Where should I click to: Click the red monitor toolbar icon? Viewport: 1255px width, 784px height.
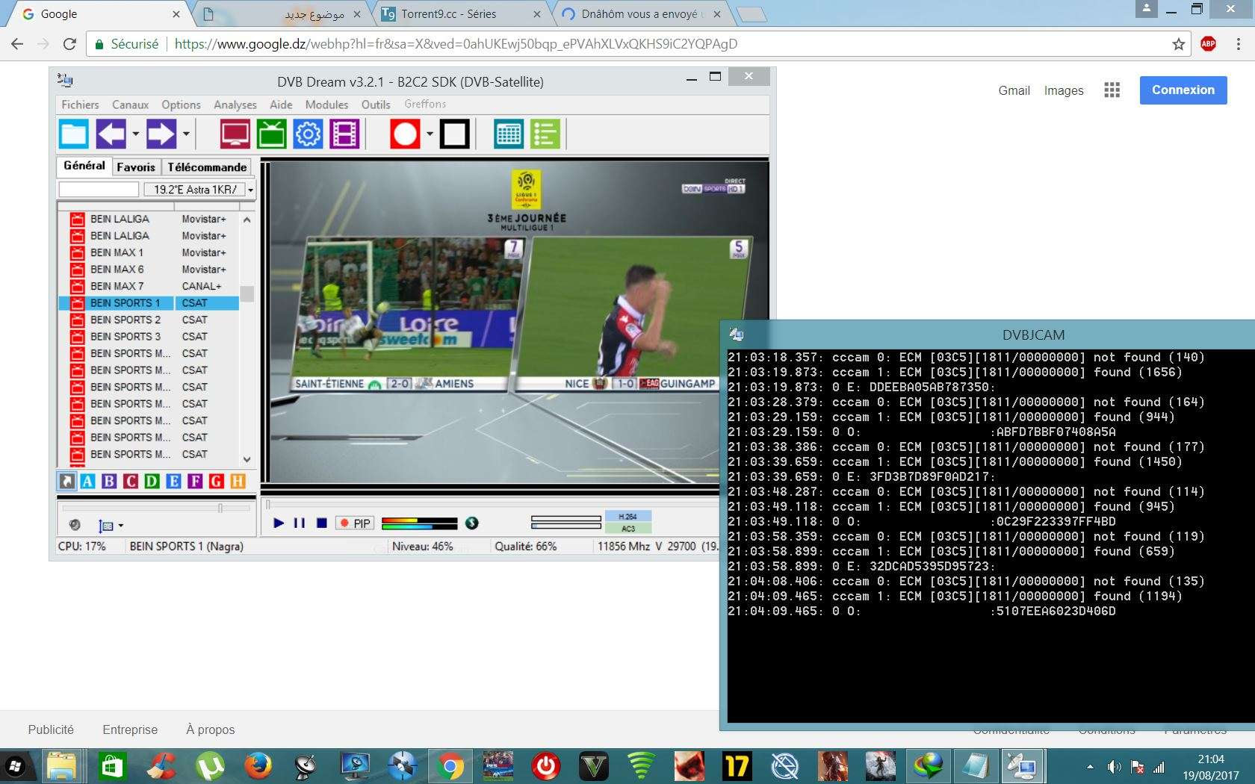click(235, 134)
